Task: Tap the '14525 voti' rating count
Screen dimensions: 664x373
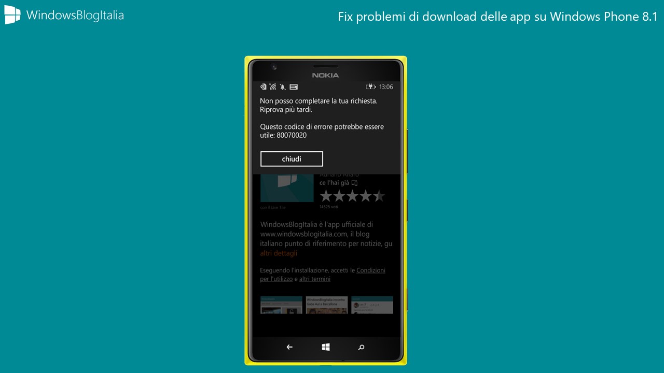Action: [328, 207]
